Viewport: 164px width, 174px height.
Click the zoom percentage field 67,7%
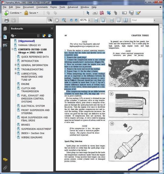84,20
